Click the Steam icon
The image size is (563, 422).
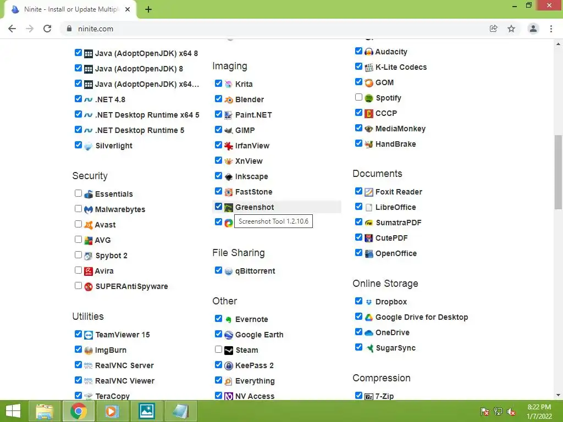click(x=228, y=350)
